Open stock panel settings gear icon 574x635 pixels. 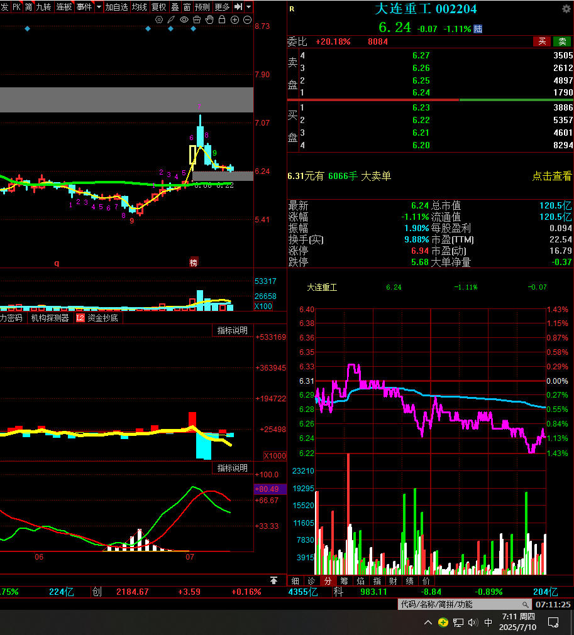click(566, 9)
